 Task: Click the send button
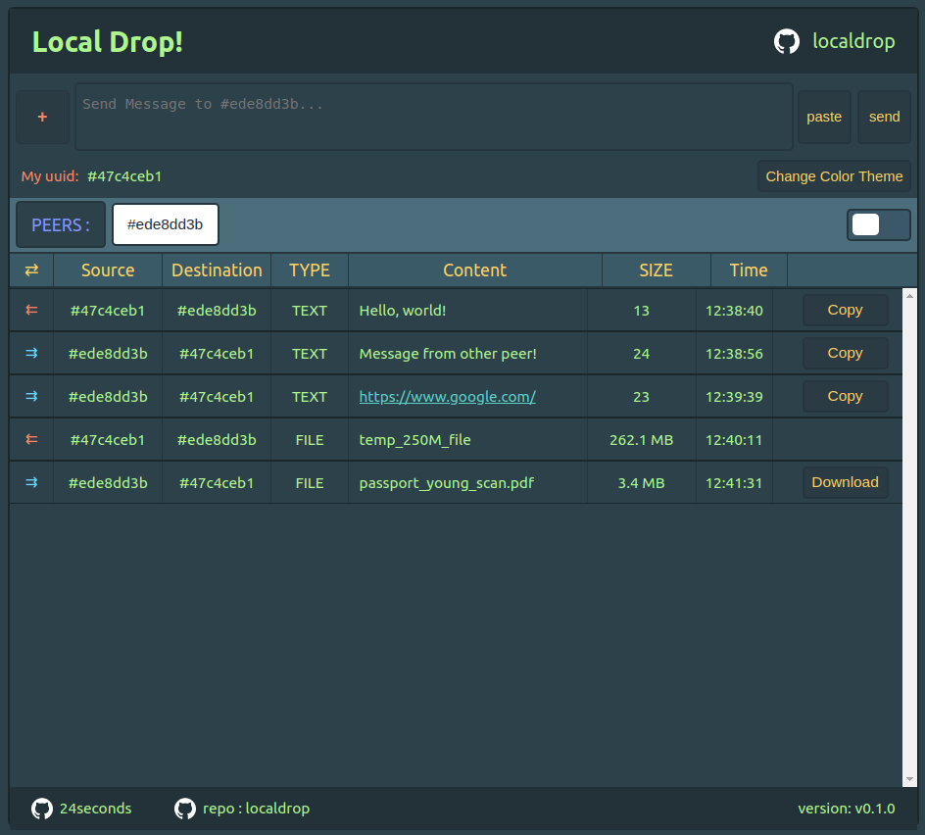(x=884, y=117)
